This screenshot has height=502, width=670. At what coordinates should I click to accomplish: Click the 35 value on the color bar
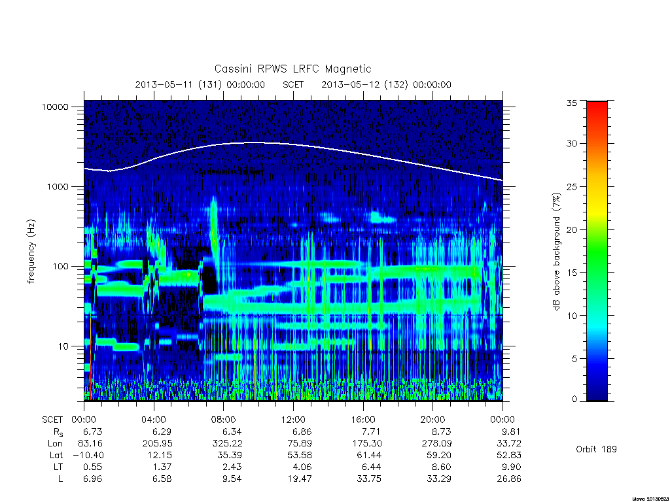coord(571,103)
